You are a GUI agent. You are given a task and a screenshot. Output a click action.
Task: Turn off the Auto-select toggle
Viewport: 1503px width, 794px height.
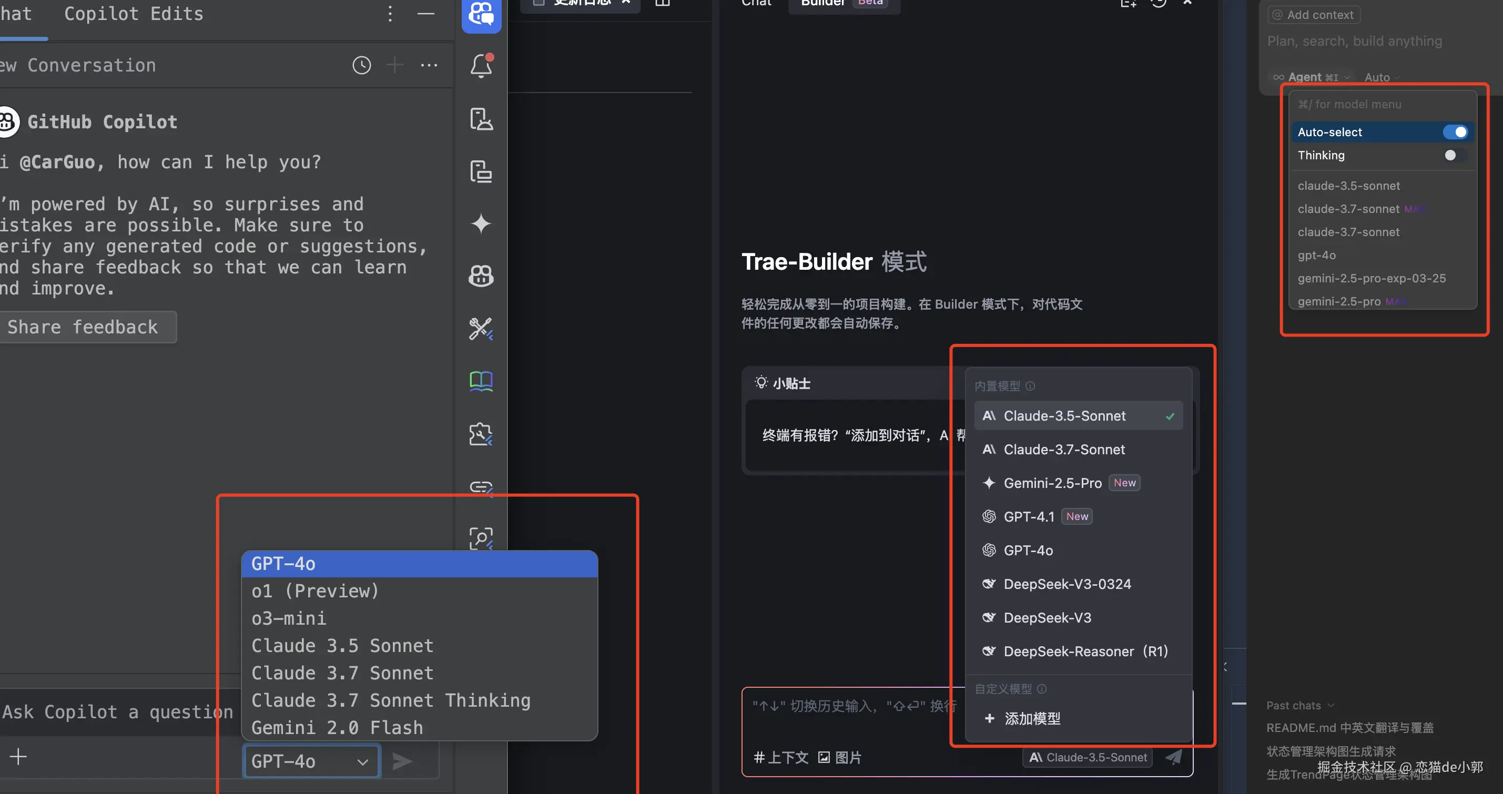pyautogui.click(x=1455, y=133)
